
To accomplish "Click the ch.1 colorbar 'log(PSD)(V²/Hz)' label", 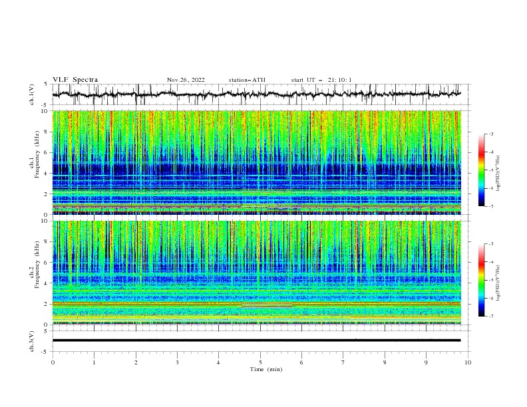I will 498,174.
